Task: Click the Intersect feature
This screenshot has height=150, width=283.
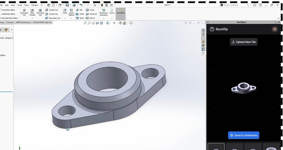Action: [91, 14]
